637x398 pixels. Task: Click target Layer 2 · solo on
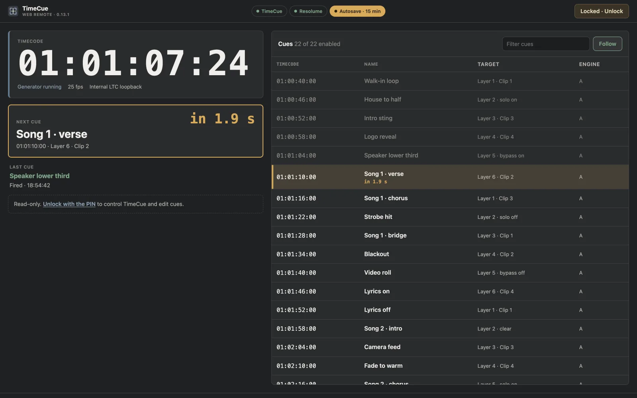coord(497,100)
